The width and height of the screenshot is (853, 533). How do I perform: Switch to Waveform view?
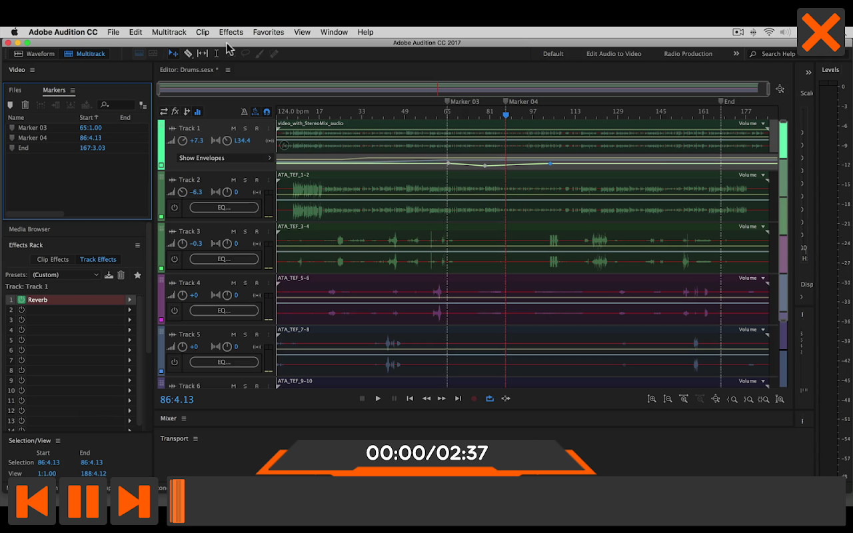(x=35, y=53)
